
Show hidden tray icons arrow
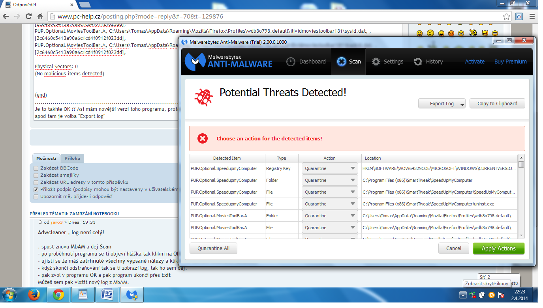(464, 295)
